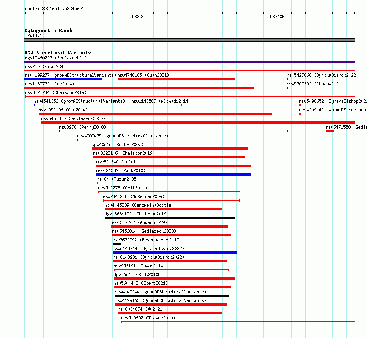367x338 pixels.
Task: Open nsv4445239 (GenomeinaBottle) label
Action: 139,205
